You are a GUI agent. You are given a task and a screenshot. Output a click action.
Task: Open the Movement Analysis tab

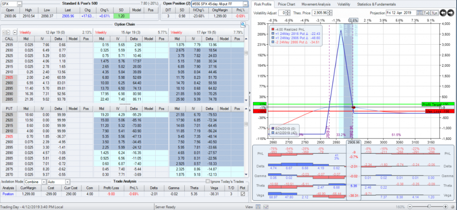pyautogui.click(x=316, y=4)
